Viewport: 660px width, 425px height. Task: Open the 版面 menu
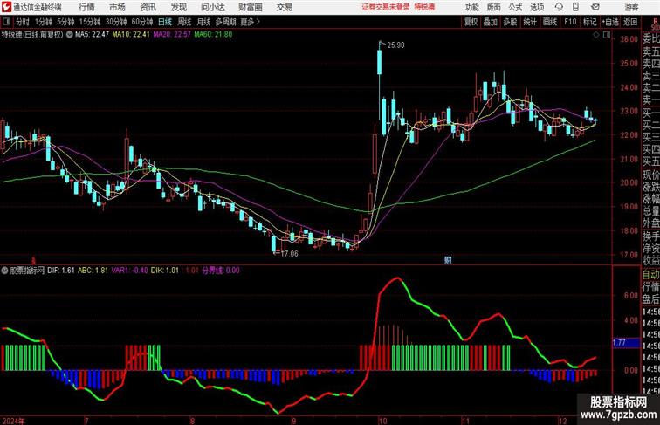[494, 7]
